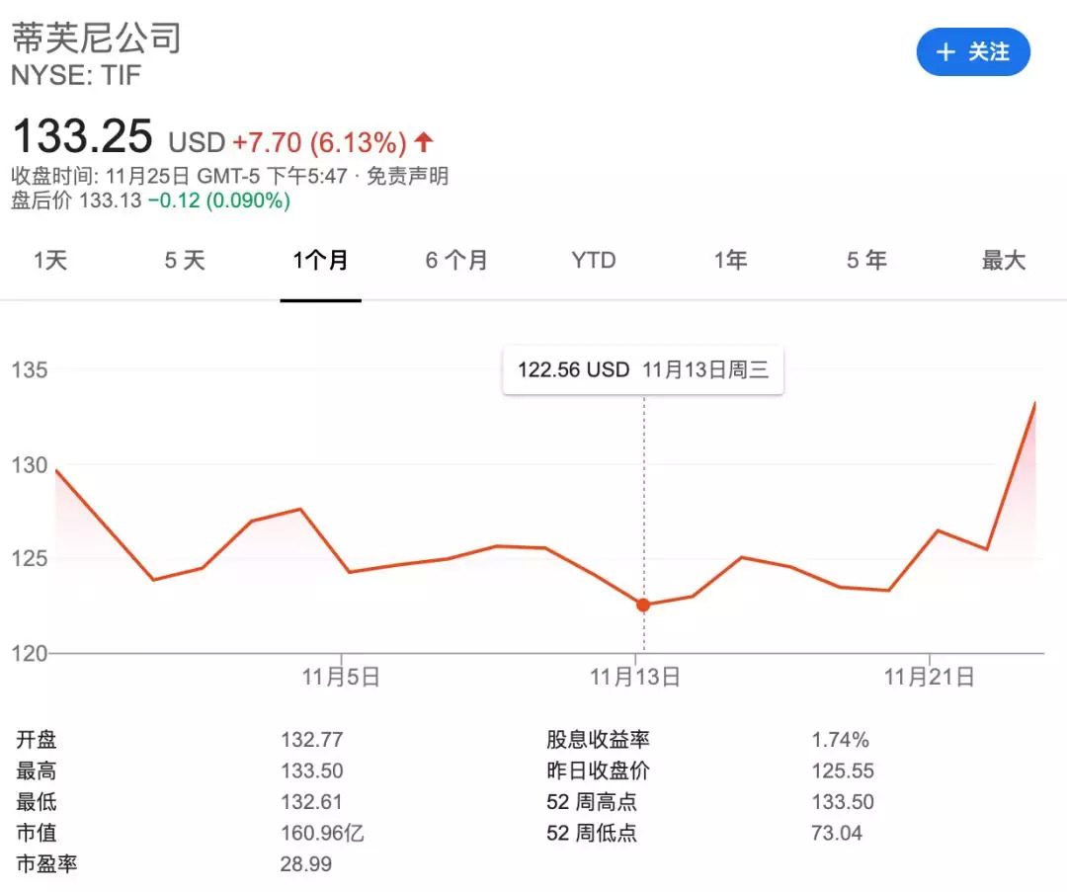This screenshot has width=1067, height=892.
Task: Click the 蒂芙尼公司 company title
Action: (97, 38)
